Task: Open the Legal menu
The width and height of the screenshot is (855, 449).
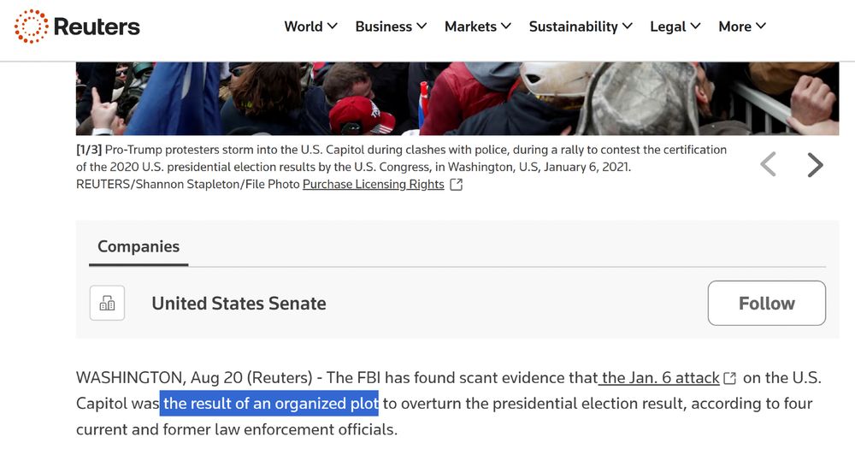Action: tap(675, 27)
